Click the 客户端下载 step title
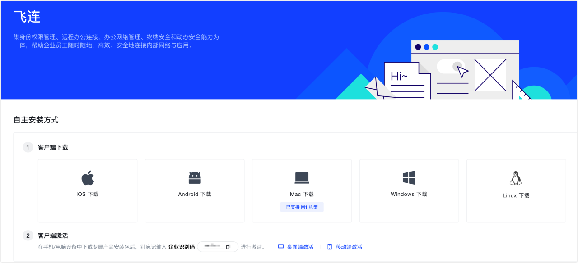578x263 pixels. [53, 147]
